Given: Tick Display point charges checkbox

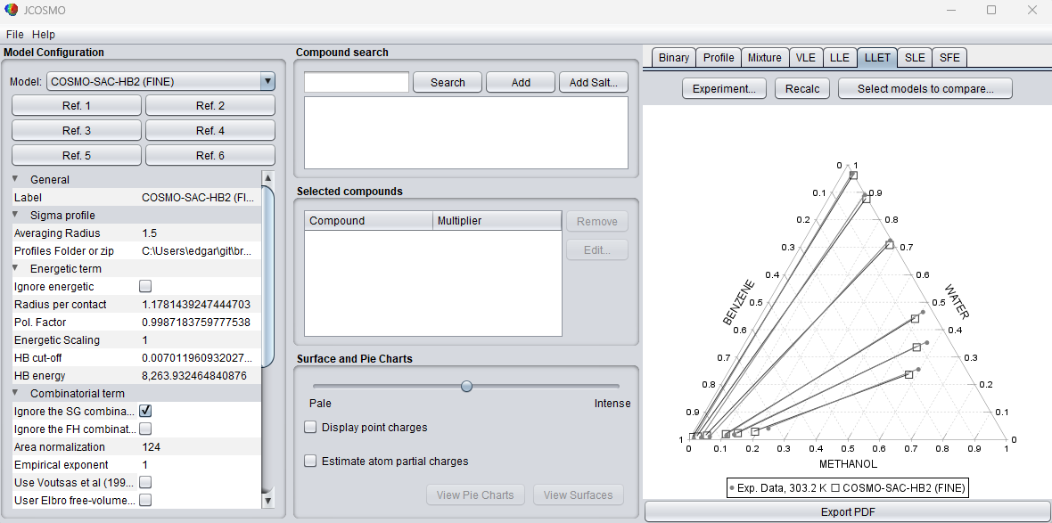Looking at the screenshot, I should click(x=310, y=427).
